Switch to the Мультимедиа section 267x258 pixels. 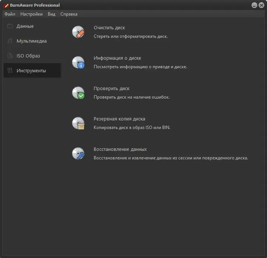point(32,41)
